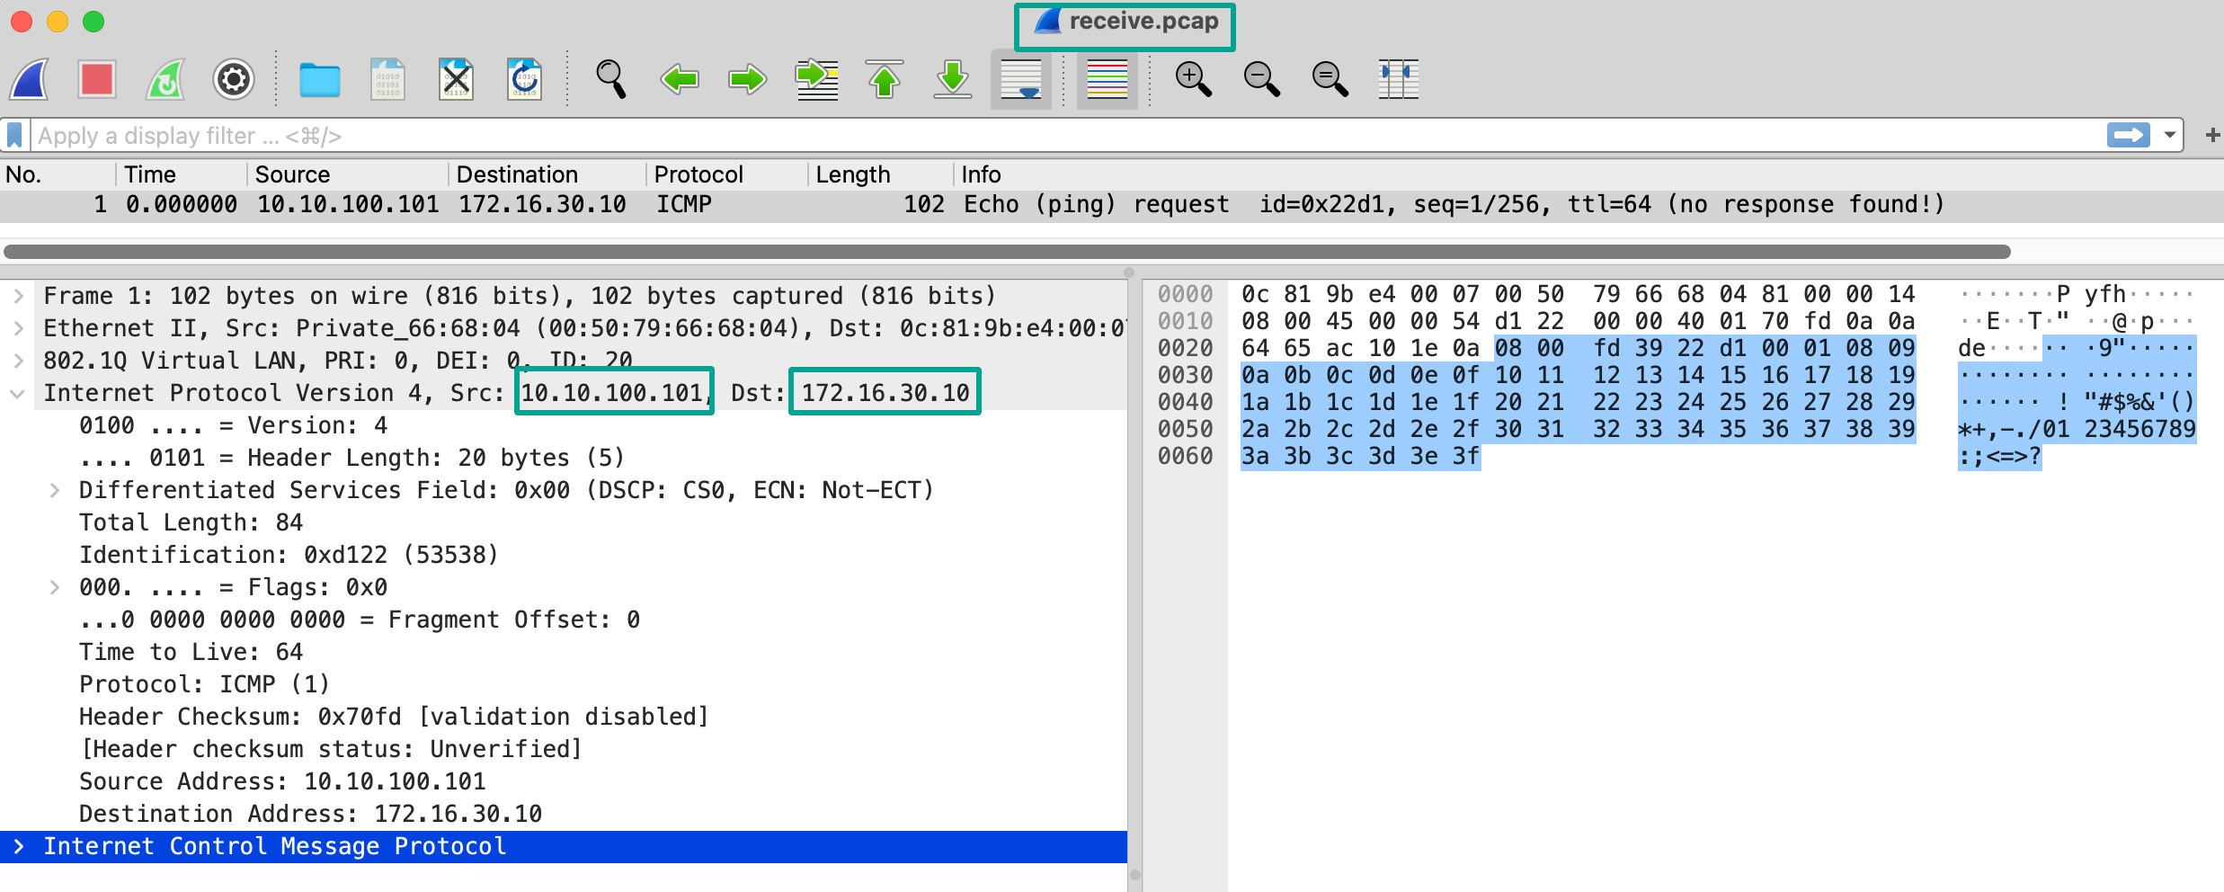The image size is (2224, 892).
Task: Expand the Frame 1 tree node
Action: pyautogui.click(x=18, y=296)
